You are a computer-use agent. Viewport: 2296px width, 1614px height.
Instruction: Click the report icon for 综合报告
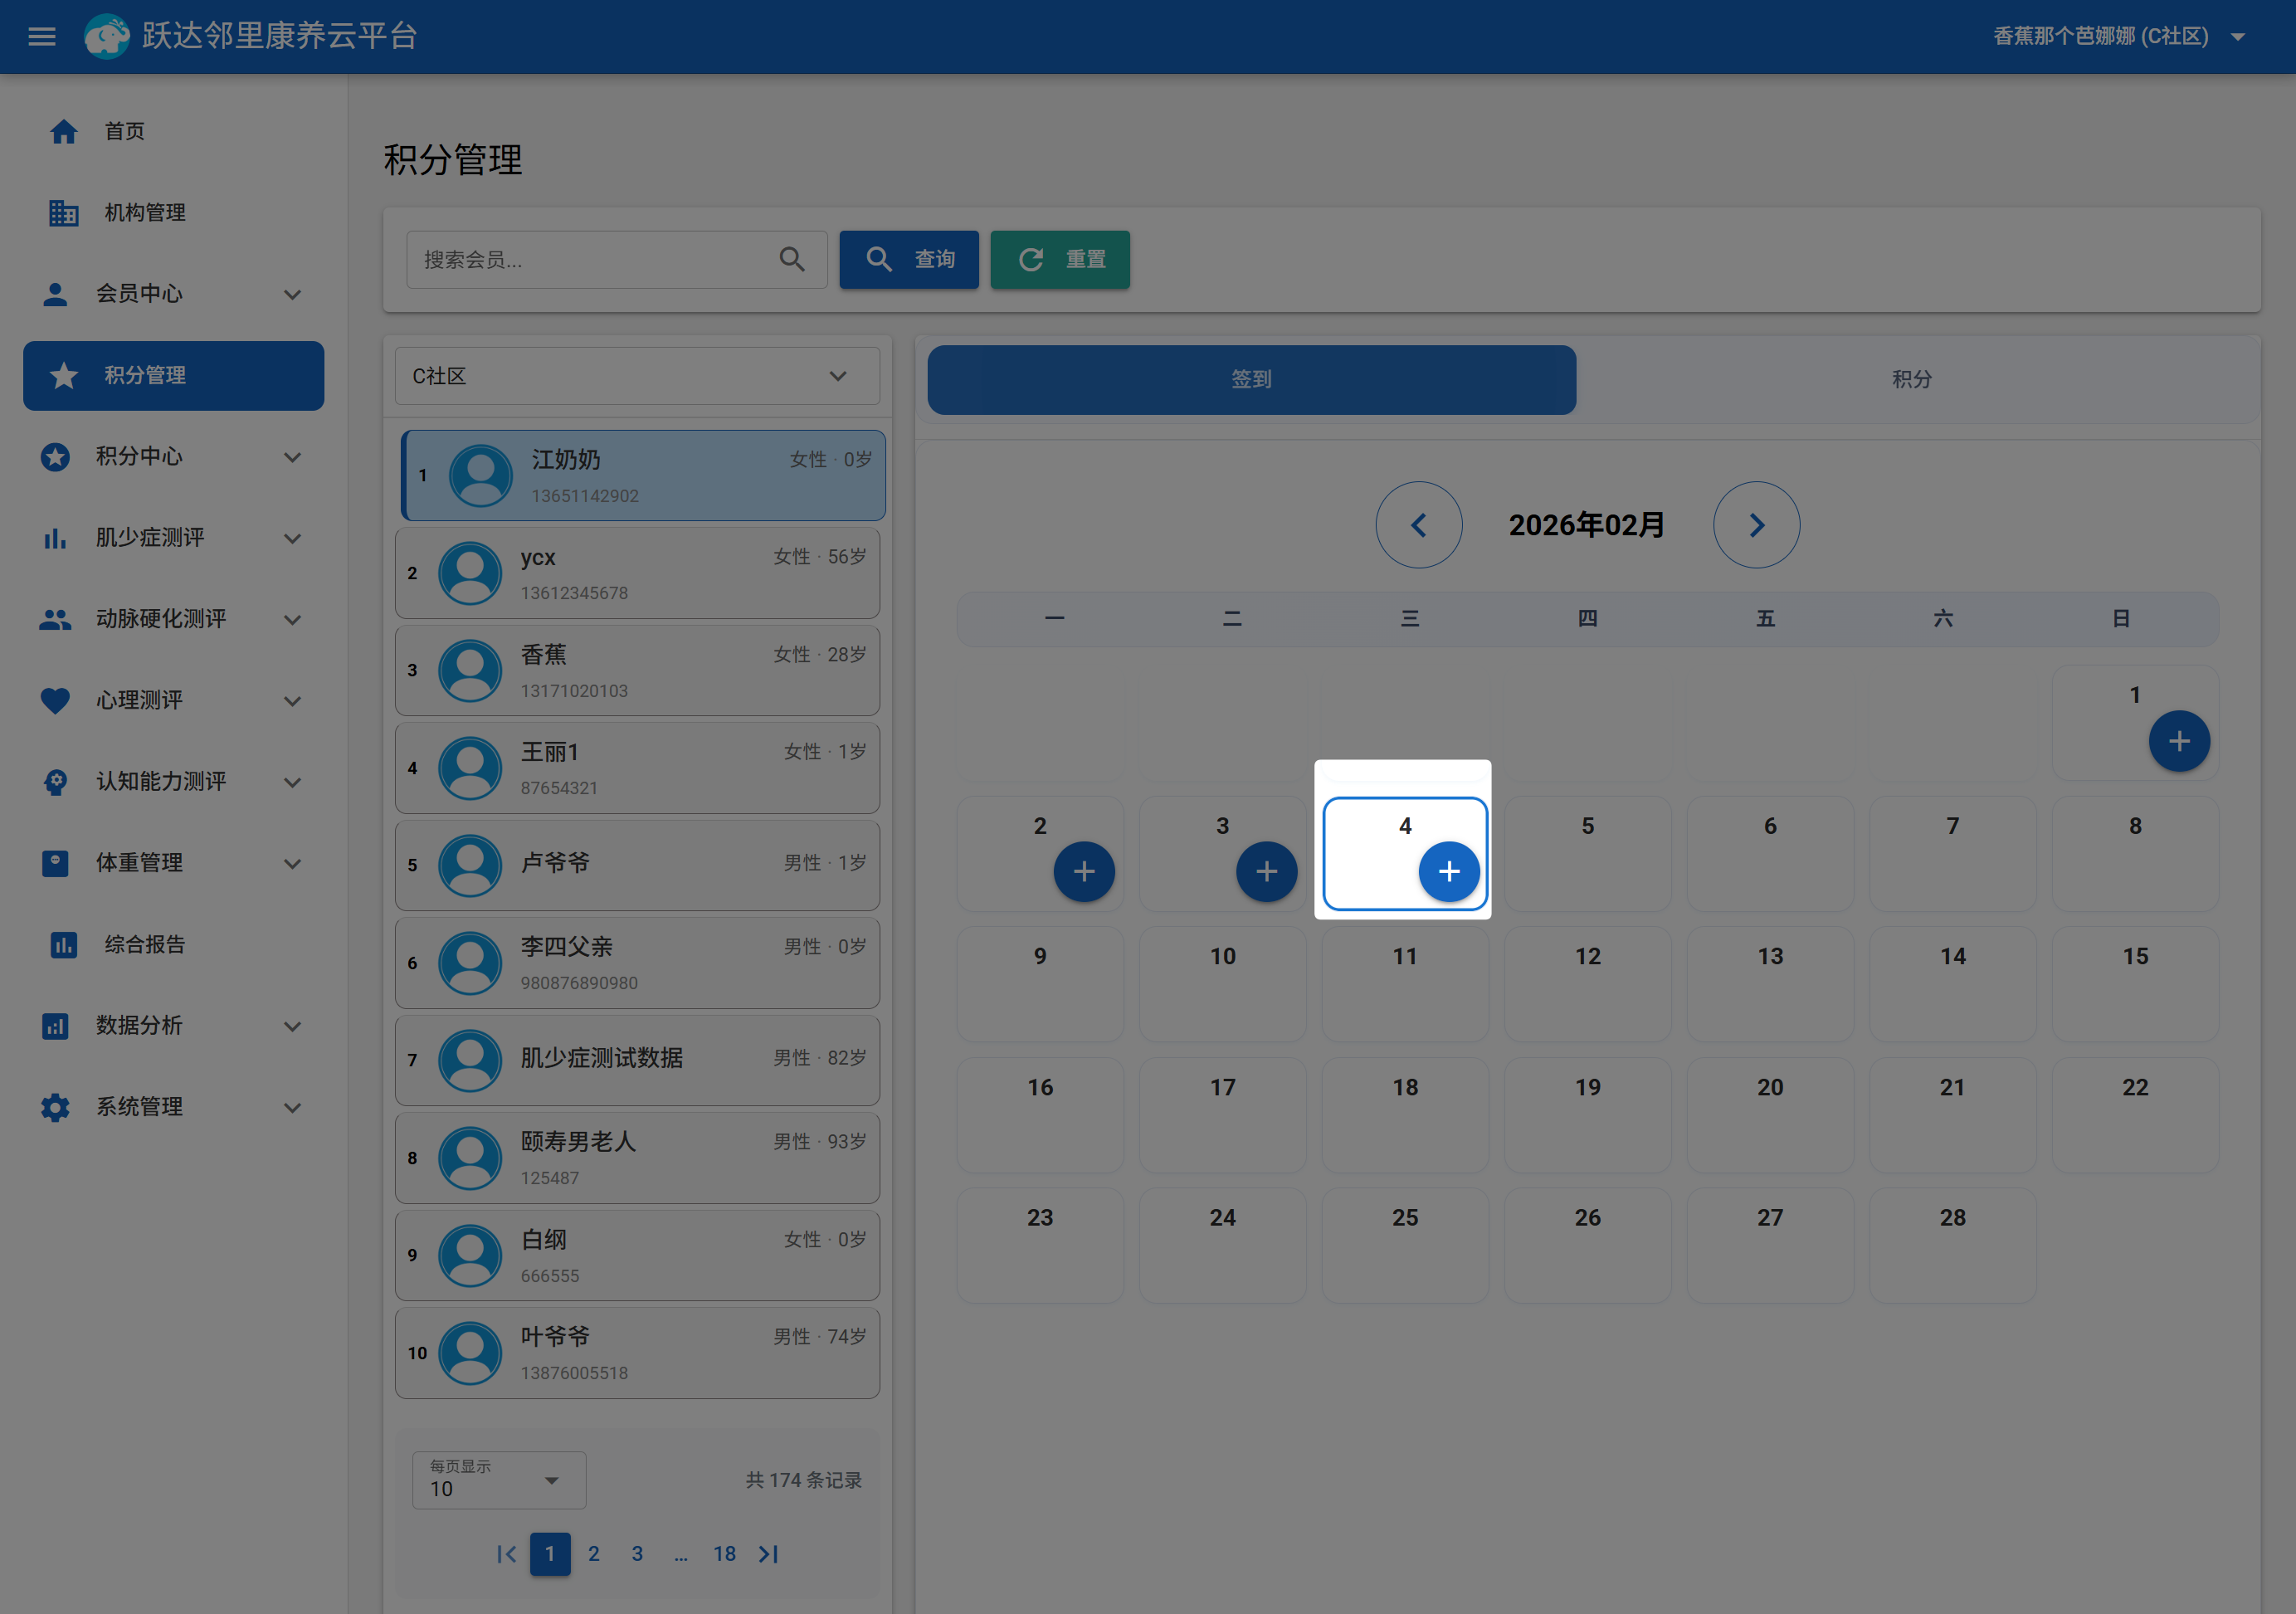click(x=64, y=944)
